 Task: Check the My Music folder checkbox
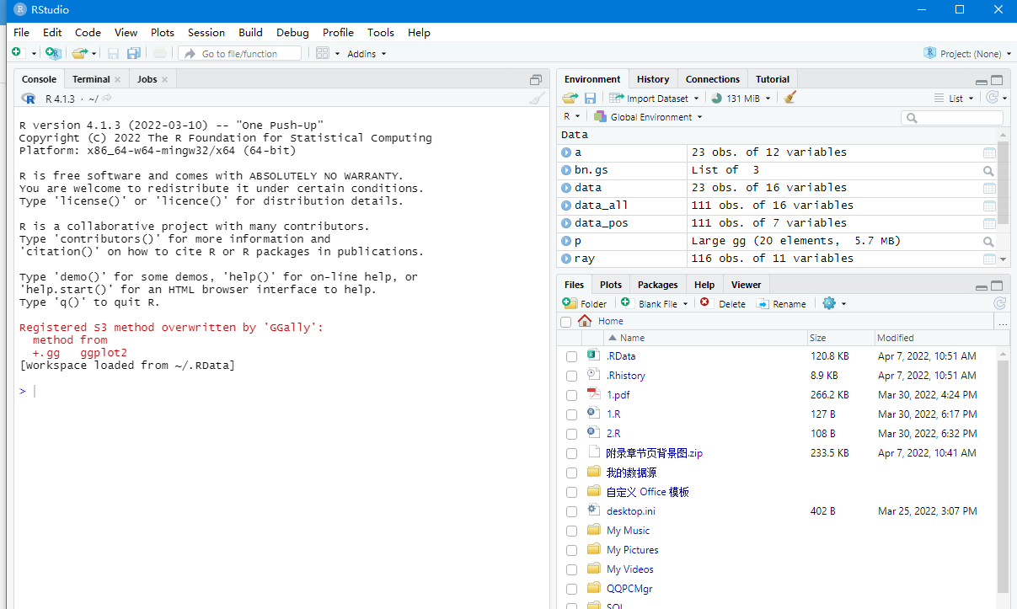(572, 532)
